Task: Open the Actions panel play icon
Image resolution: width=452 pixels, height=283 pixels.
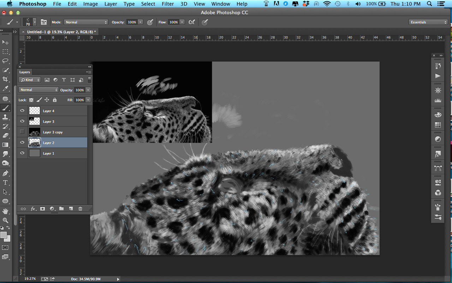Action: click(438, 76)
